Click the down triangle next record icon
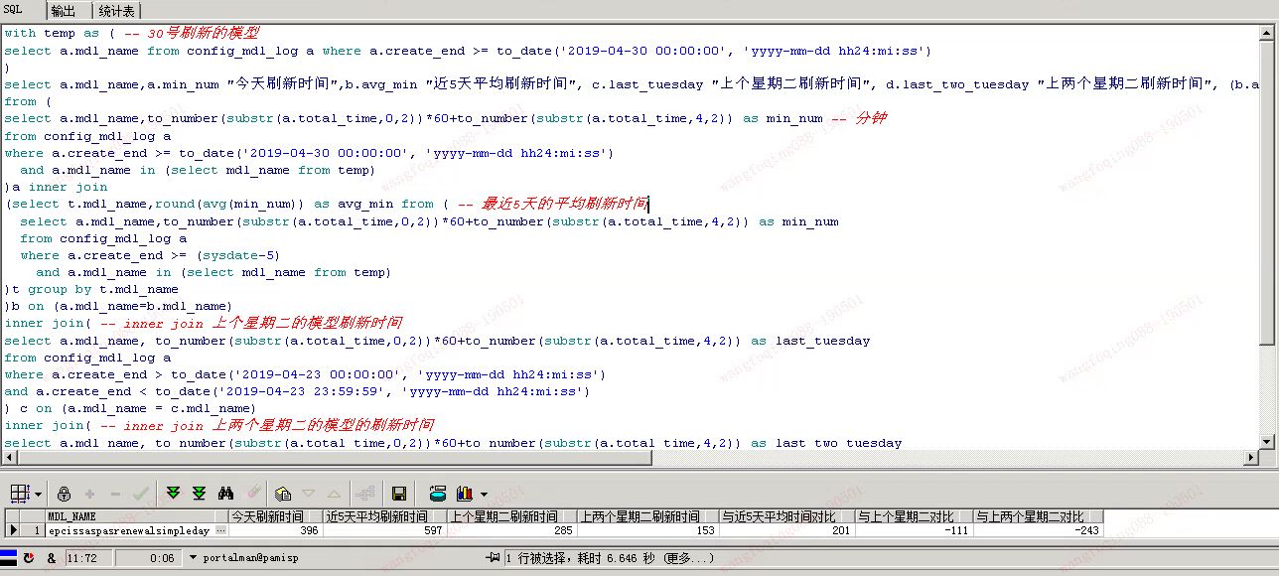 tap(308, 494)
